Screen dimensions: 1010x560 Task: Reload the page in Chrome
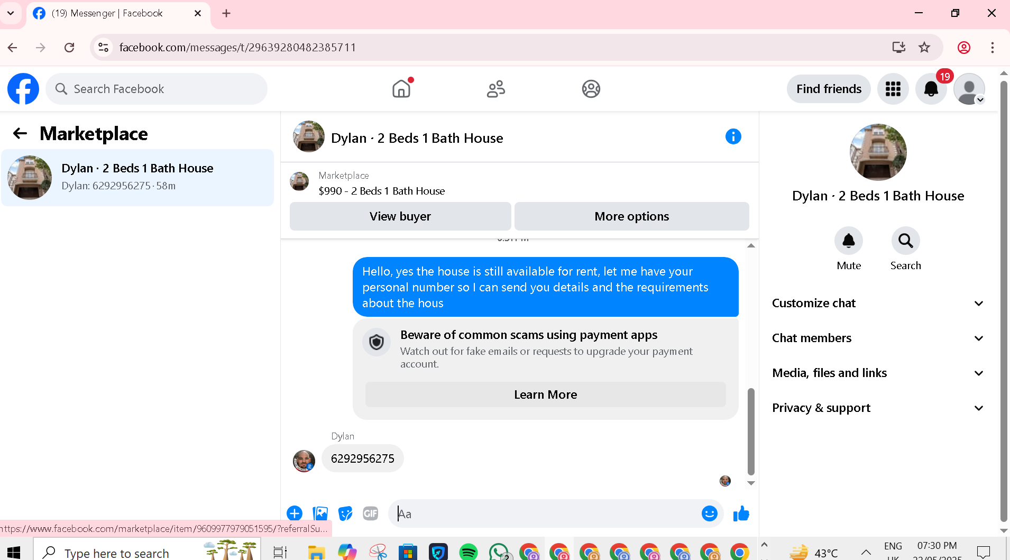[x=69, y=48]
